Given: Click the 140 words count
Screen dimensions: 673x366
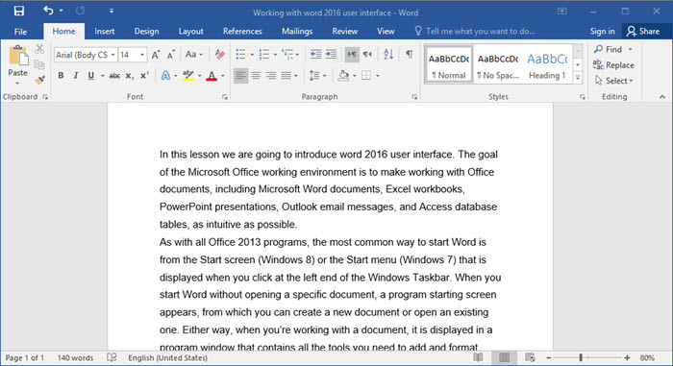Looking at the screenshot, I should point(75,357).
